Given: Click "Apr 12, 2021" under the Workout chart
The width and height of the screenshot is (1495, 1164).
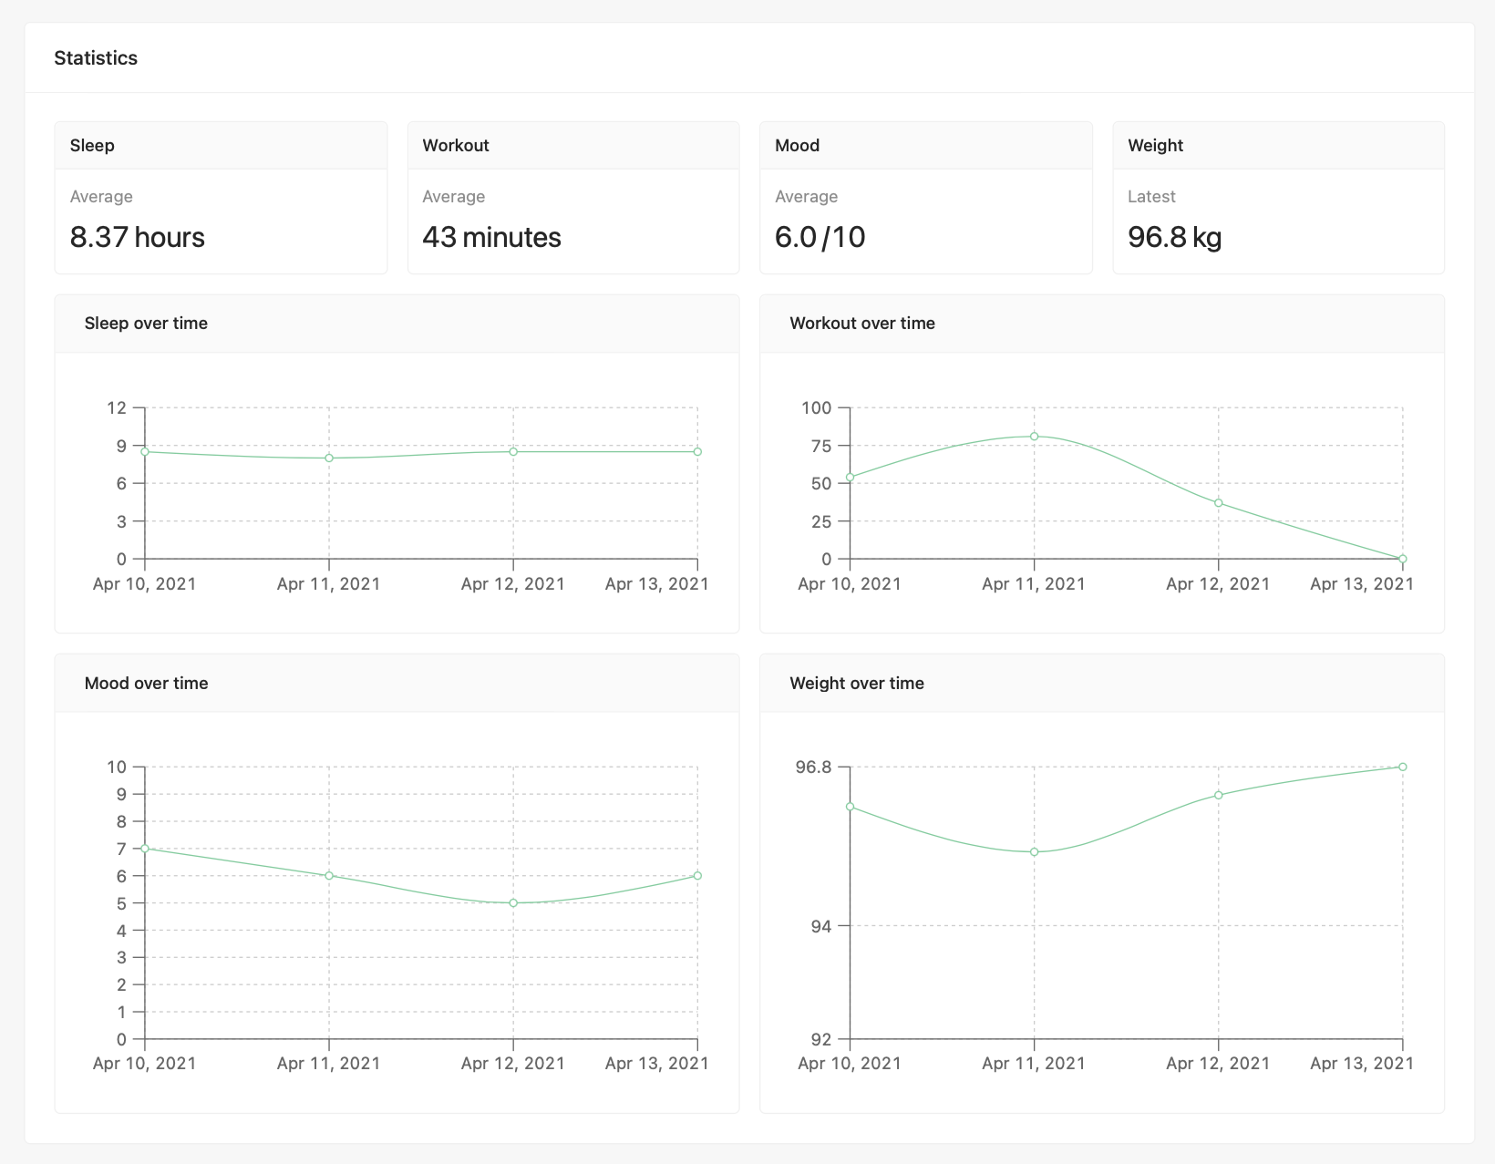Looking at the screenshot, I should (x=1218, y=584).
